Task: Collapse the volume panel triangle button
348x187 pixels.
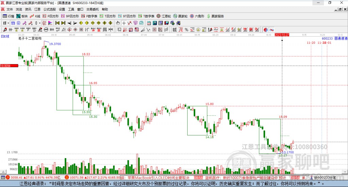Action: [3, 172]
